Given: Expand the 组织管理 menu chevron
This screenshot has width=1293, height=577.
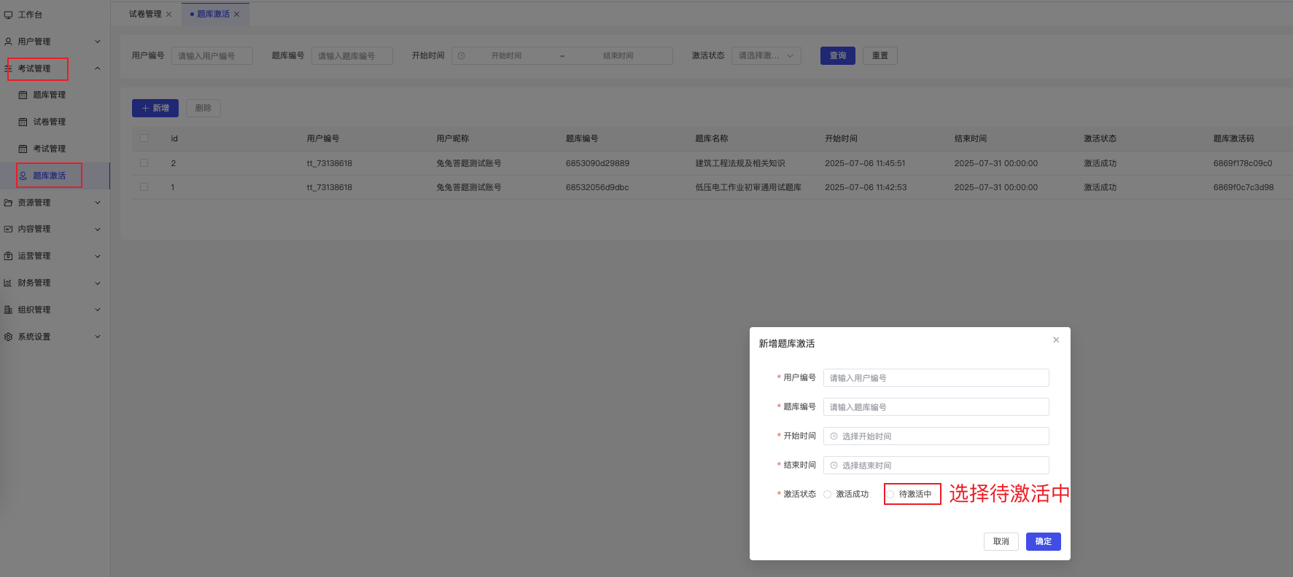Looking at the screenshot, I should pos(98,310).
